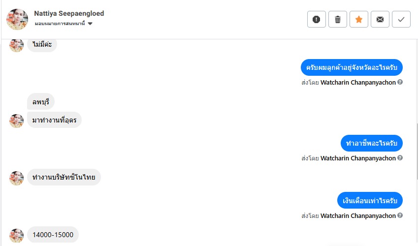Screen dimensions: 418x246
Task: Mark conversation as unread with envelope icon
Action: [x=380, y=19]
